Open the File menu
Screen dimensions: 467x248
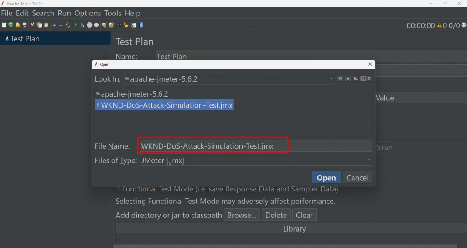6,13
